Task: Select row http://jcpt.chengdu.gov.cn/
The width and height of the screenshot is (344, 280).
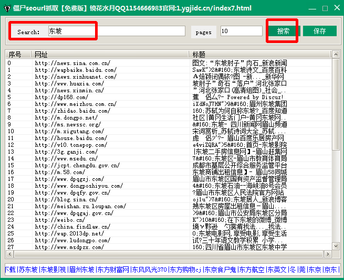Action: [169, 165]
